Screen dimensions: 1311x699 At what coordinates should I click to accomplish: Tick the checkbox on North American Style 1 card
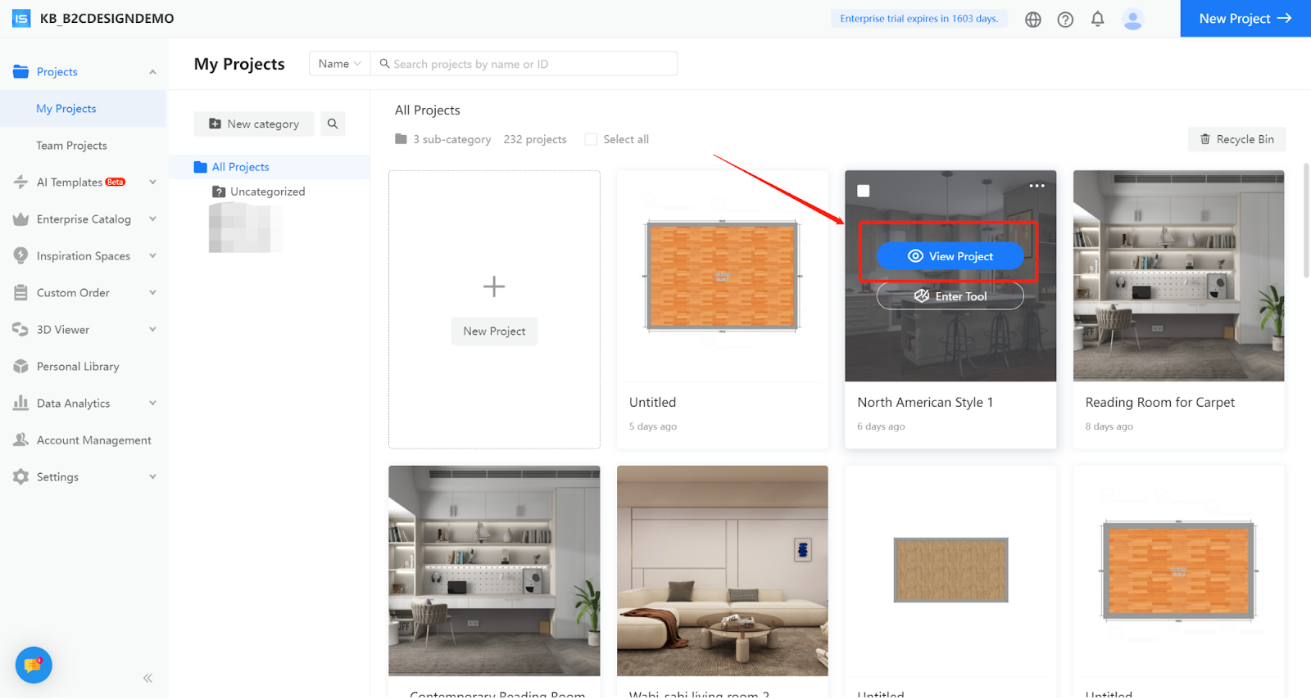tap(864, 191)
